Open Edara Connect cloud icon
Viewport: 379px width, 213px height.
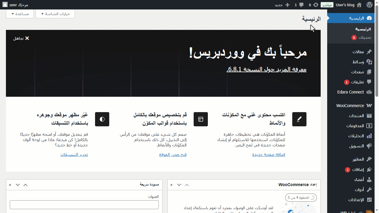369,92
